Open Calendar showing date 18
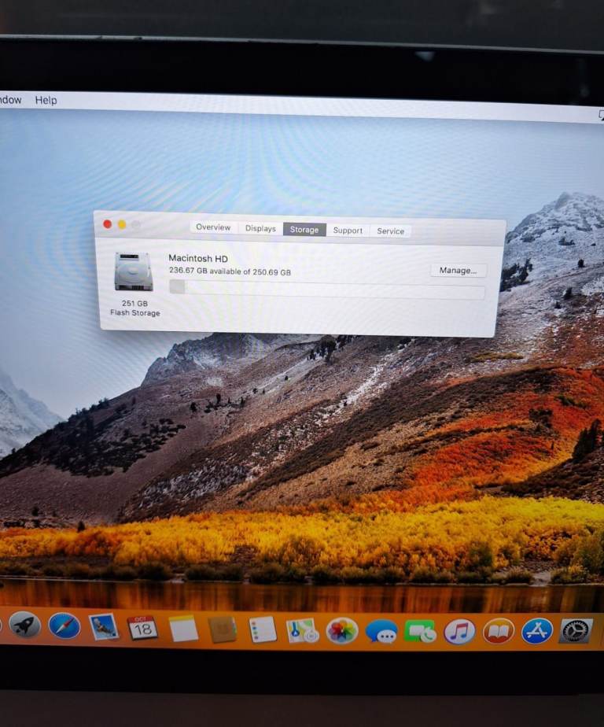This screenshot has height=727, width=604. coord(142,628)
